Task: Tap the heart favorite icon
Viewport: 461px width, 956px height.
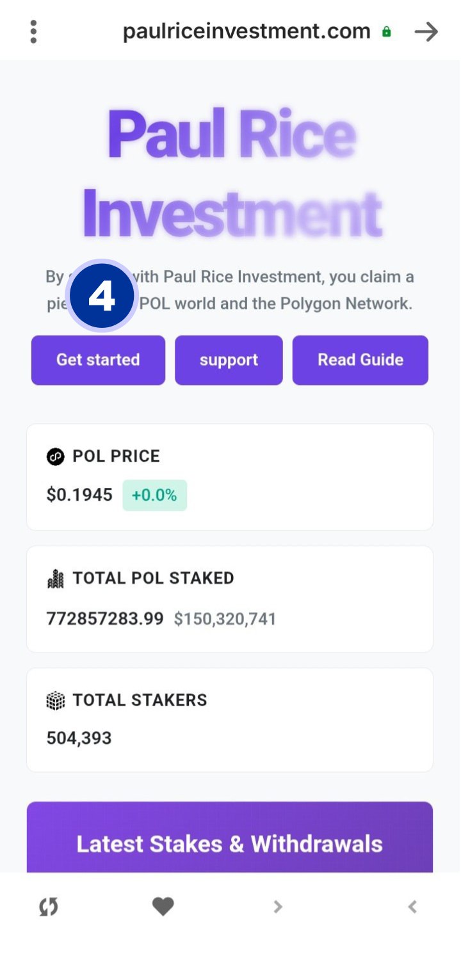Action: pos(163,906)
